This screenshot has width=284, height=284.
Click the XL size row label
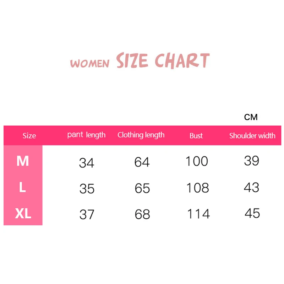click(23, 214)
